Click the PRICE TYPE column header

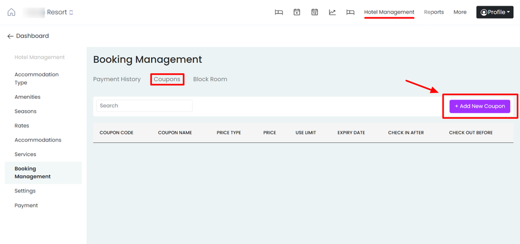click(x=229, y=133)
